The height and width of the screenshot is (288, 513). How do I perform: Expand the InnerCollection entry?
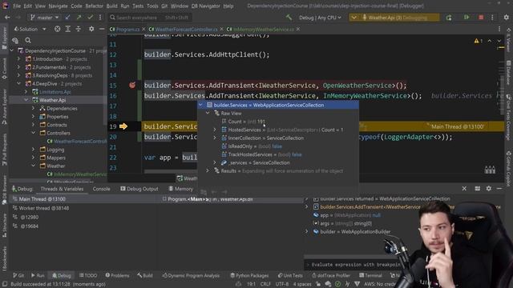215,138
